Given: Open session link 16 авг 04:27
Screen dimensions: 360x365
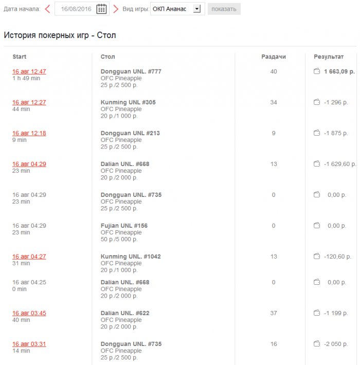Looking at the screenshot, I should [x=29, y=257].
